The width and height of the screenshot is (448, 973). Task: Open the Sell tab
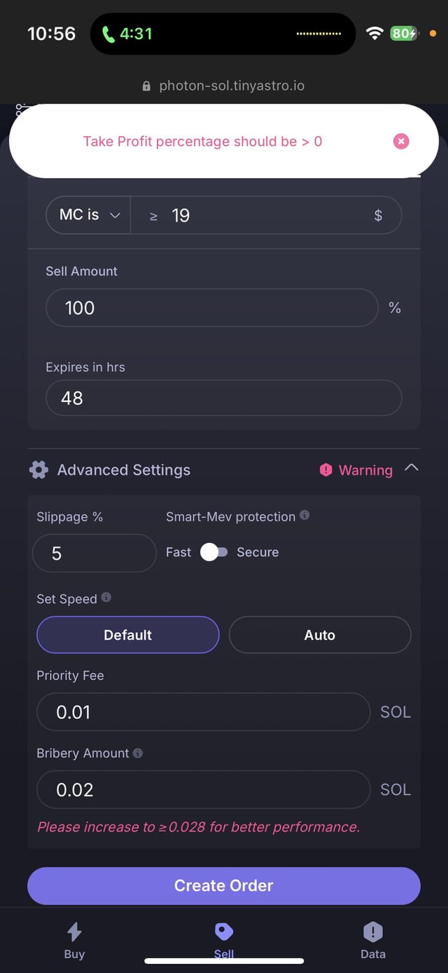[224, 940]
